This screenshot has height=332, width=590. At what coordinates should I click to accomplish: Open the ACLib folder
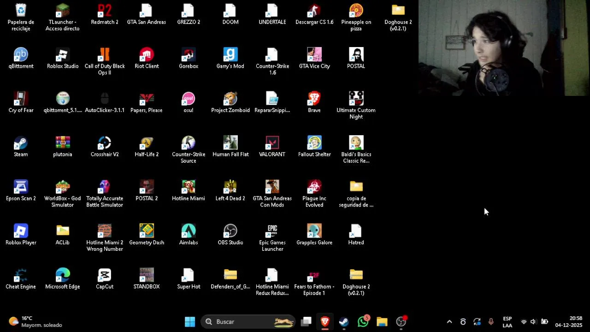click(x=63, y=235)
